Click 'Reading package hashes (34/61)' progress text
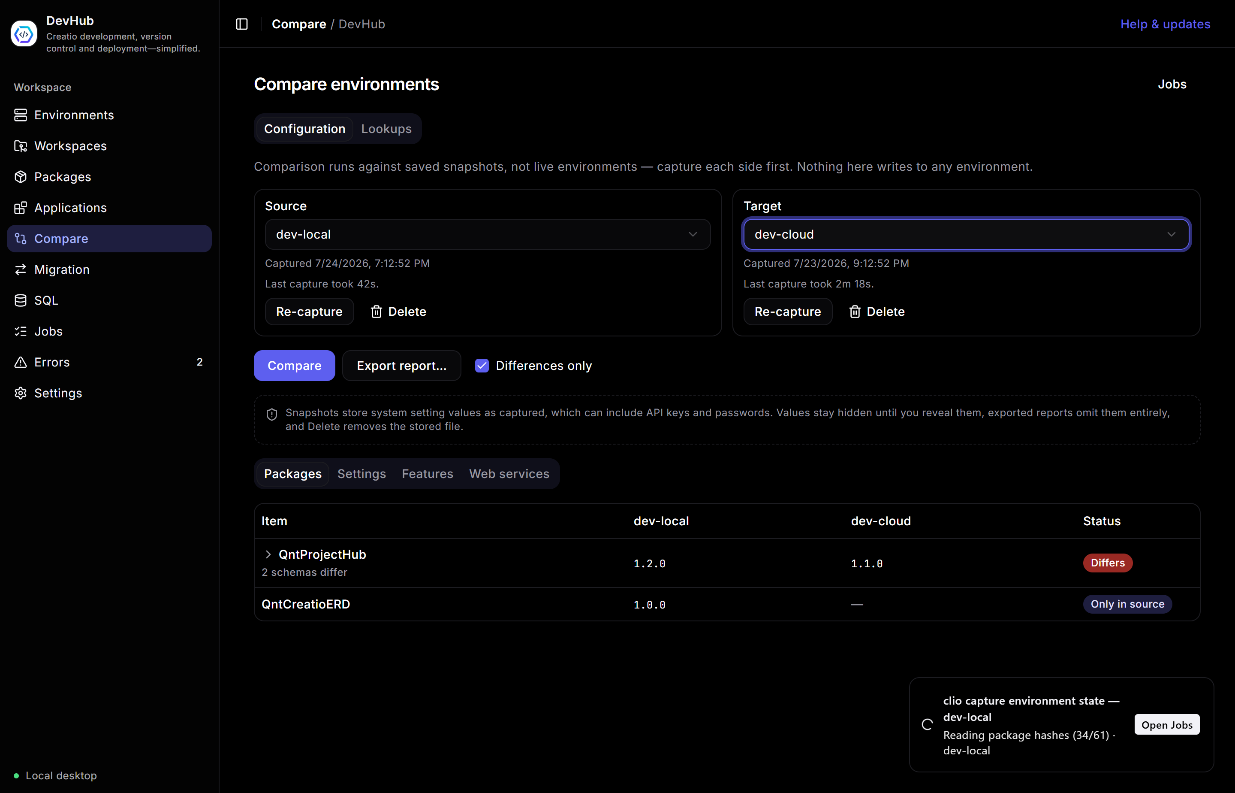This screenshot has width=1235, height=793. coord(1026,735)
